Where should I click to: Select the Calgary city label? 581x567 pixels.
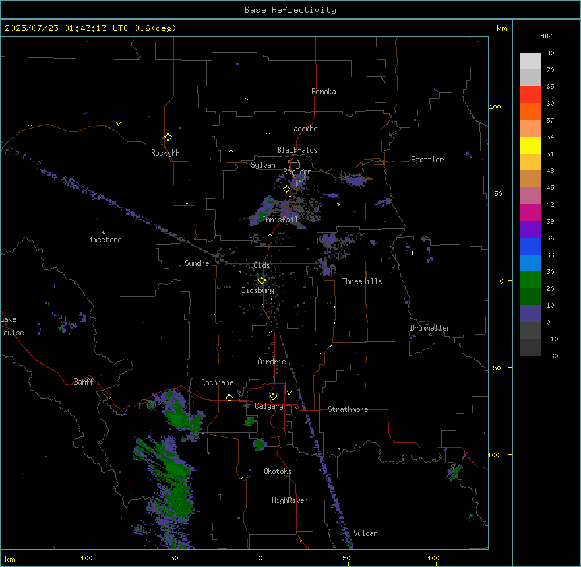tap(269, 406)
